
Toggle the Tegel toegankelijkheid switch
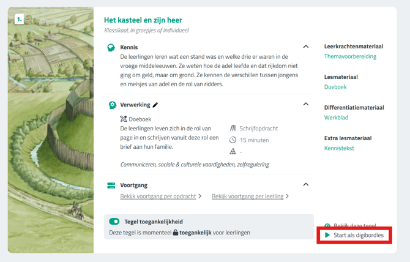coord(114,222)
